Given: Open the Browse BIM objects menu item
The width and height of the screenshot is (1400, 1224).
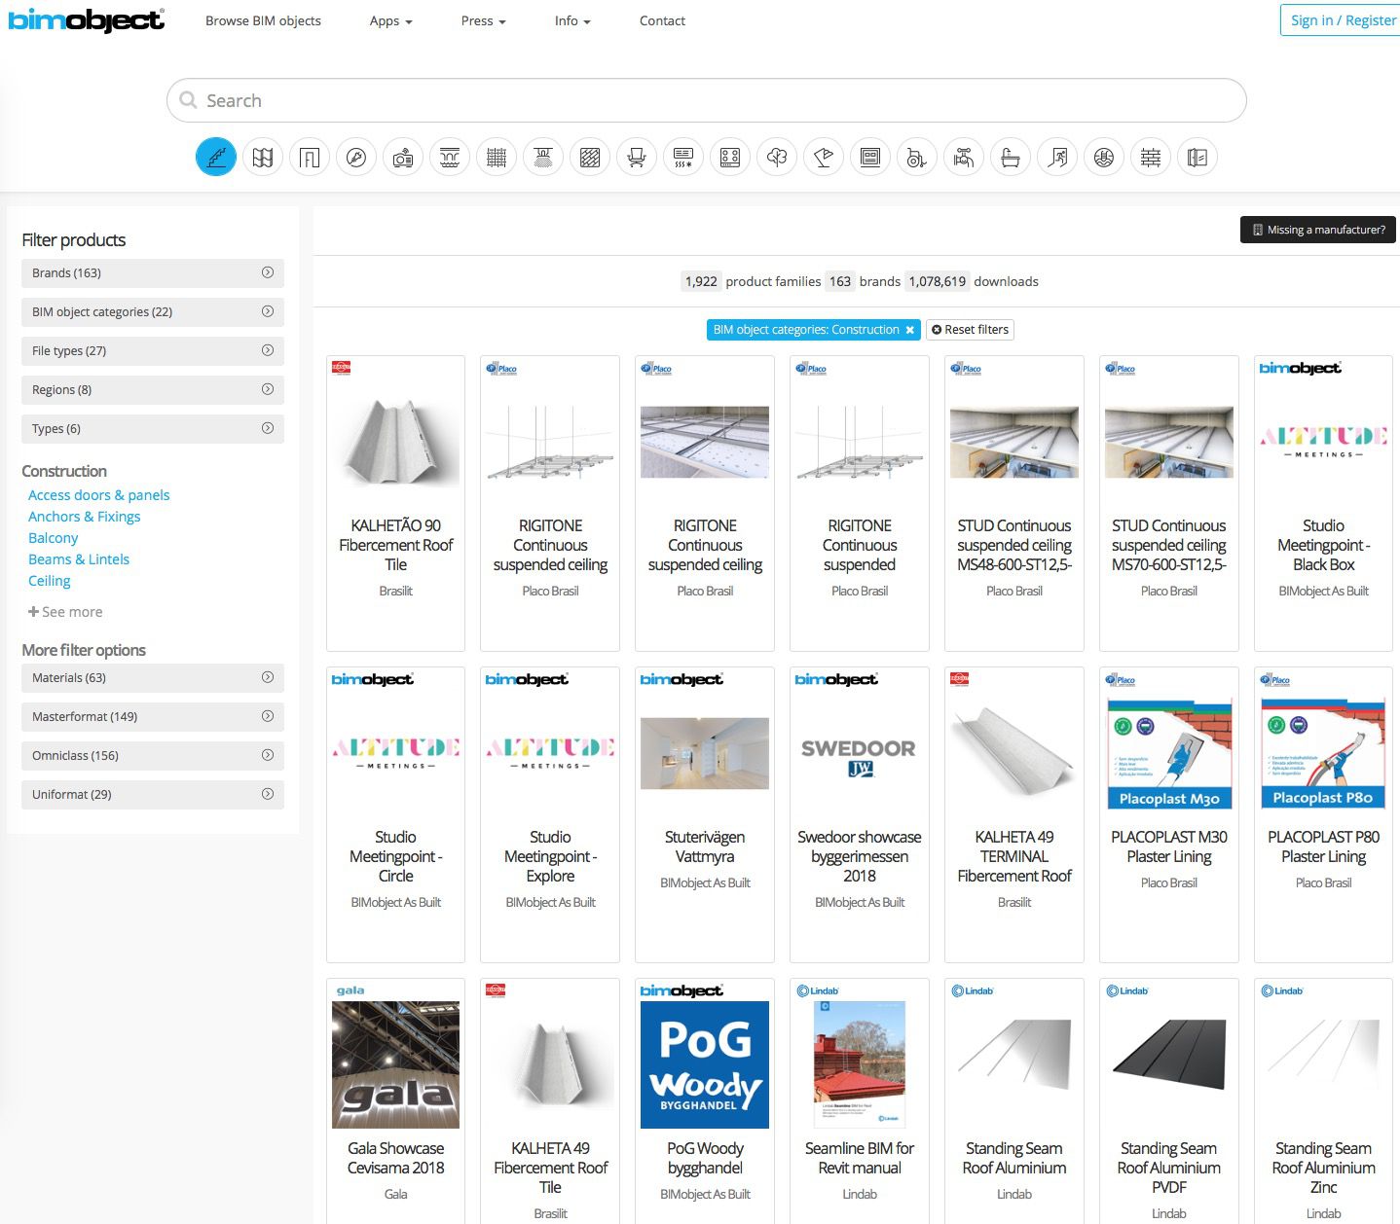Looking at the screenshot, I should [x=263, y=20].
